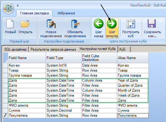The image size is (166, 122).
Task: Click Filter Area in Quarter of Дата row
Action: (x=99, y=85)
